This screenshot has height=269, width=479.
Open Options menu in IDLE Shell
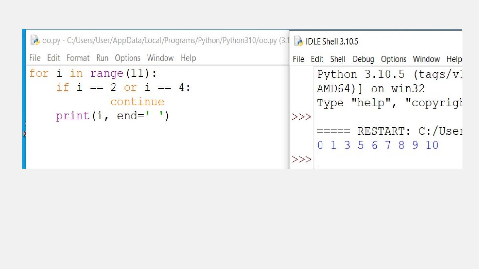coord(394,59)
